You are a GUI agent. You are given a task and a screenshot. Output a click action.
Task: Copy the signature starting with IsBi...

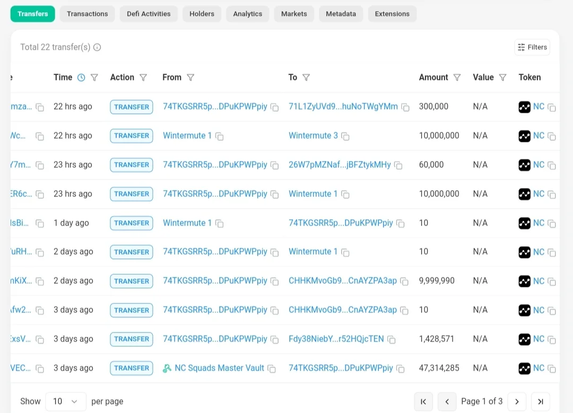40,223
